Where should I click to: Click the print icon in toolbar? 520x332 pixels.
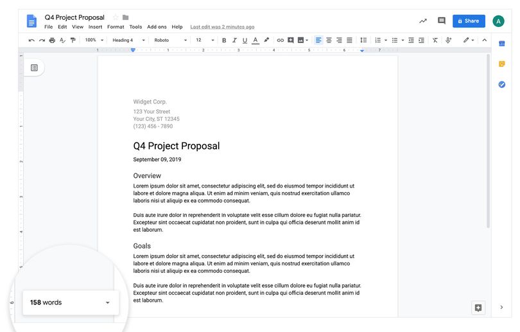coord(52,40)
